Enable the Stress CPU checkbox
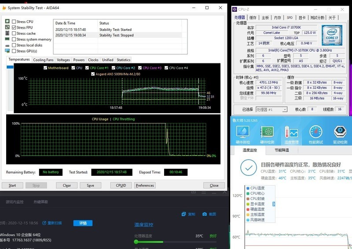This screenshot has height=249, width=352. coord(14,22)
